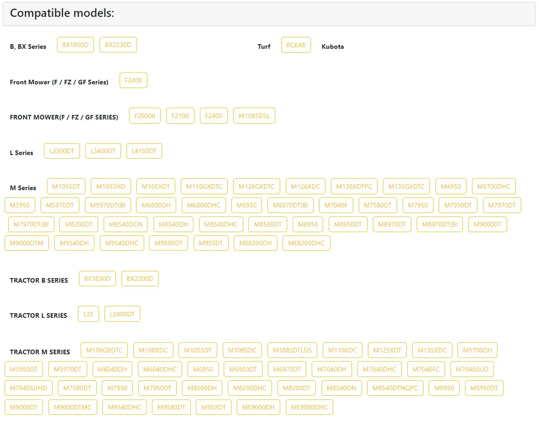Select the BX2230D compatible model
This screenshot has width=540, height=424.
[x=118, y=45]
